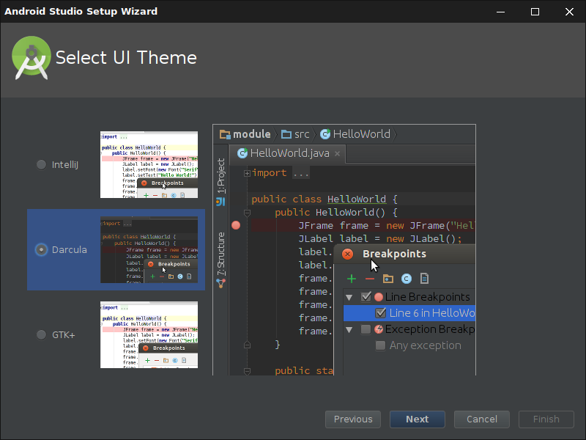Click the red minus remove breakpoint icon
Image resolution: width=586 pixels, height=440 pixels.
point(370,279)
